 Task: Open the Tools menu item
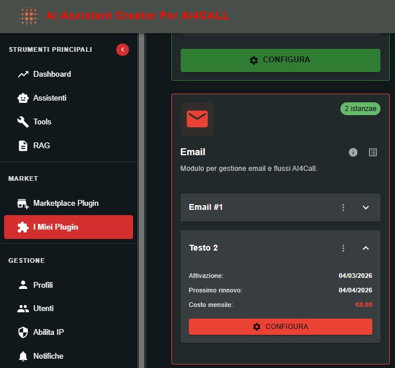point(69,122)
